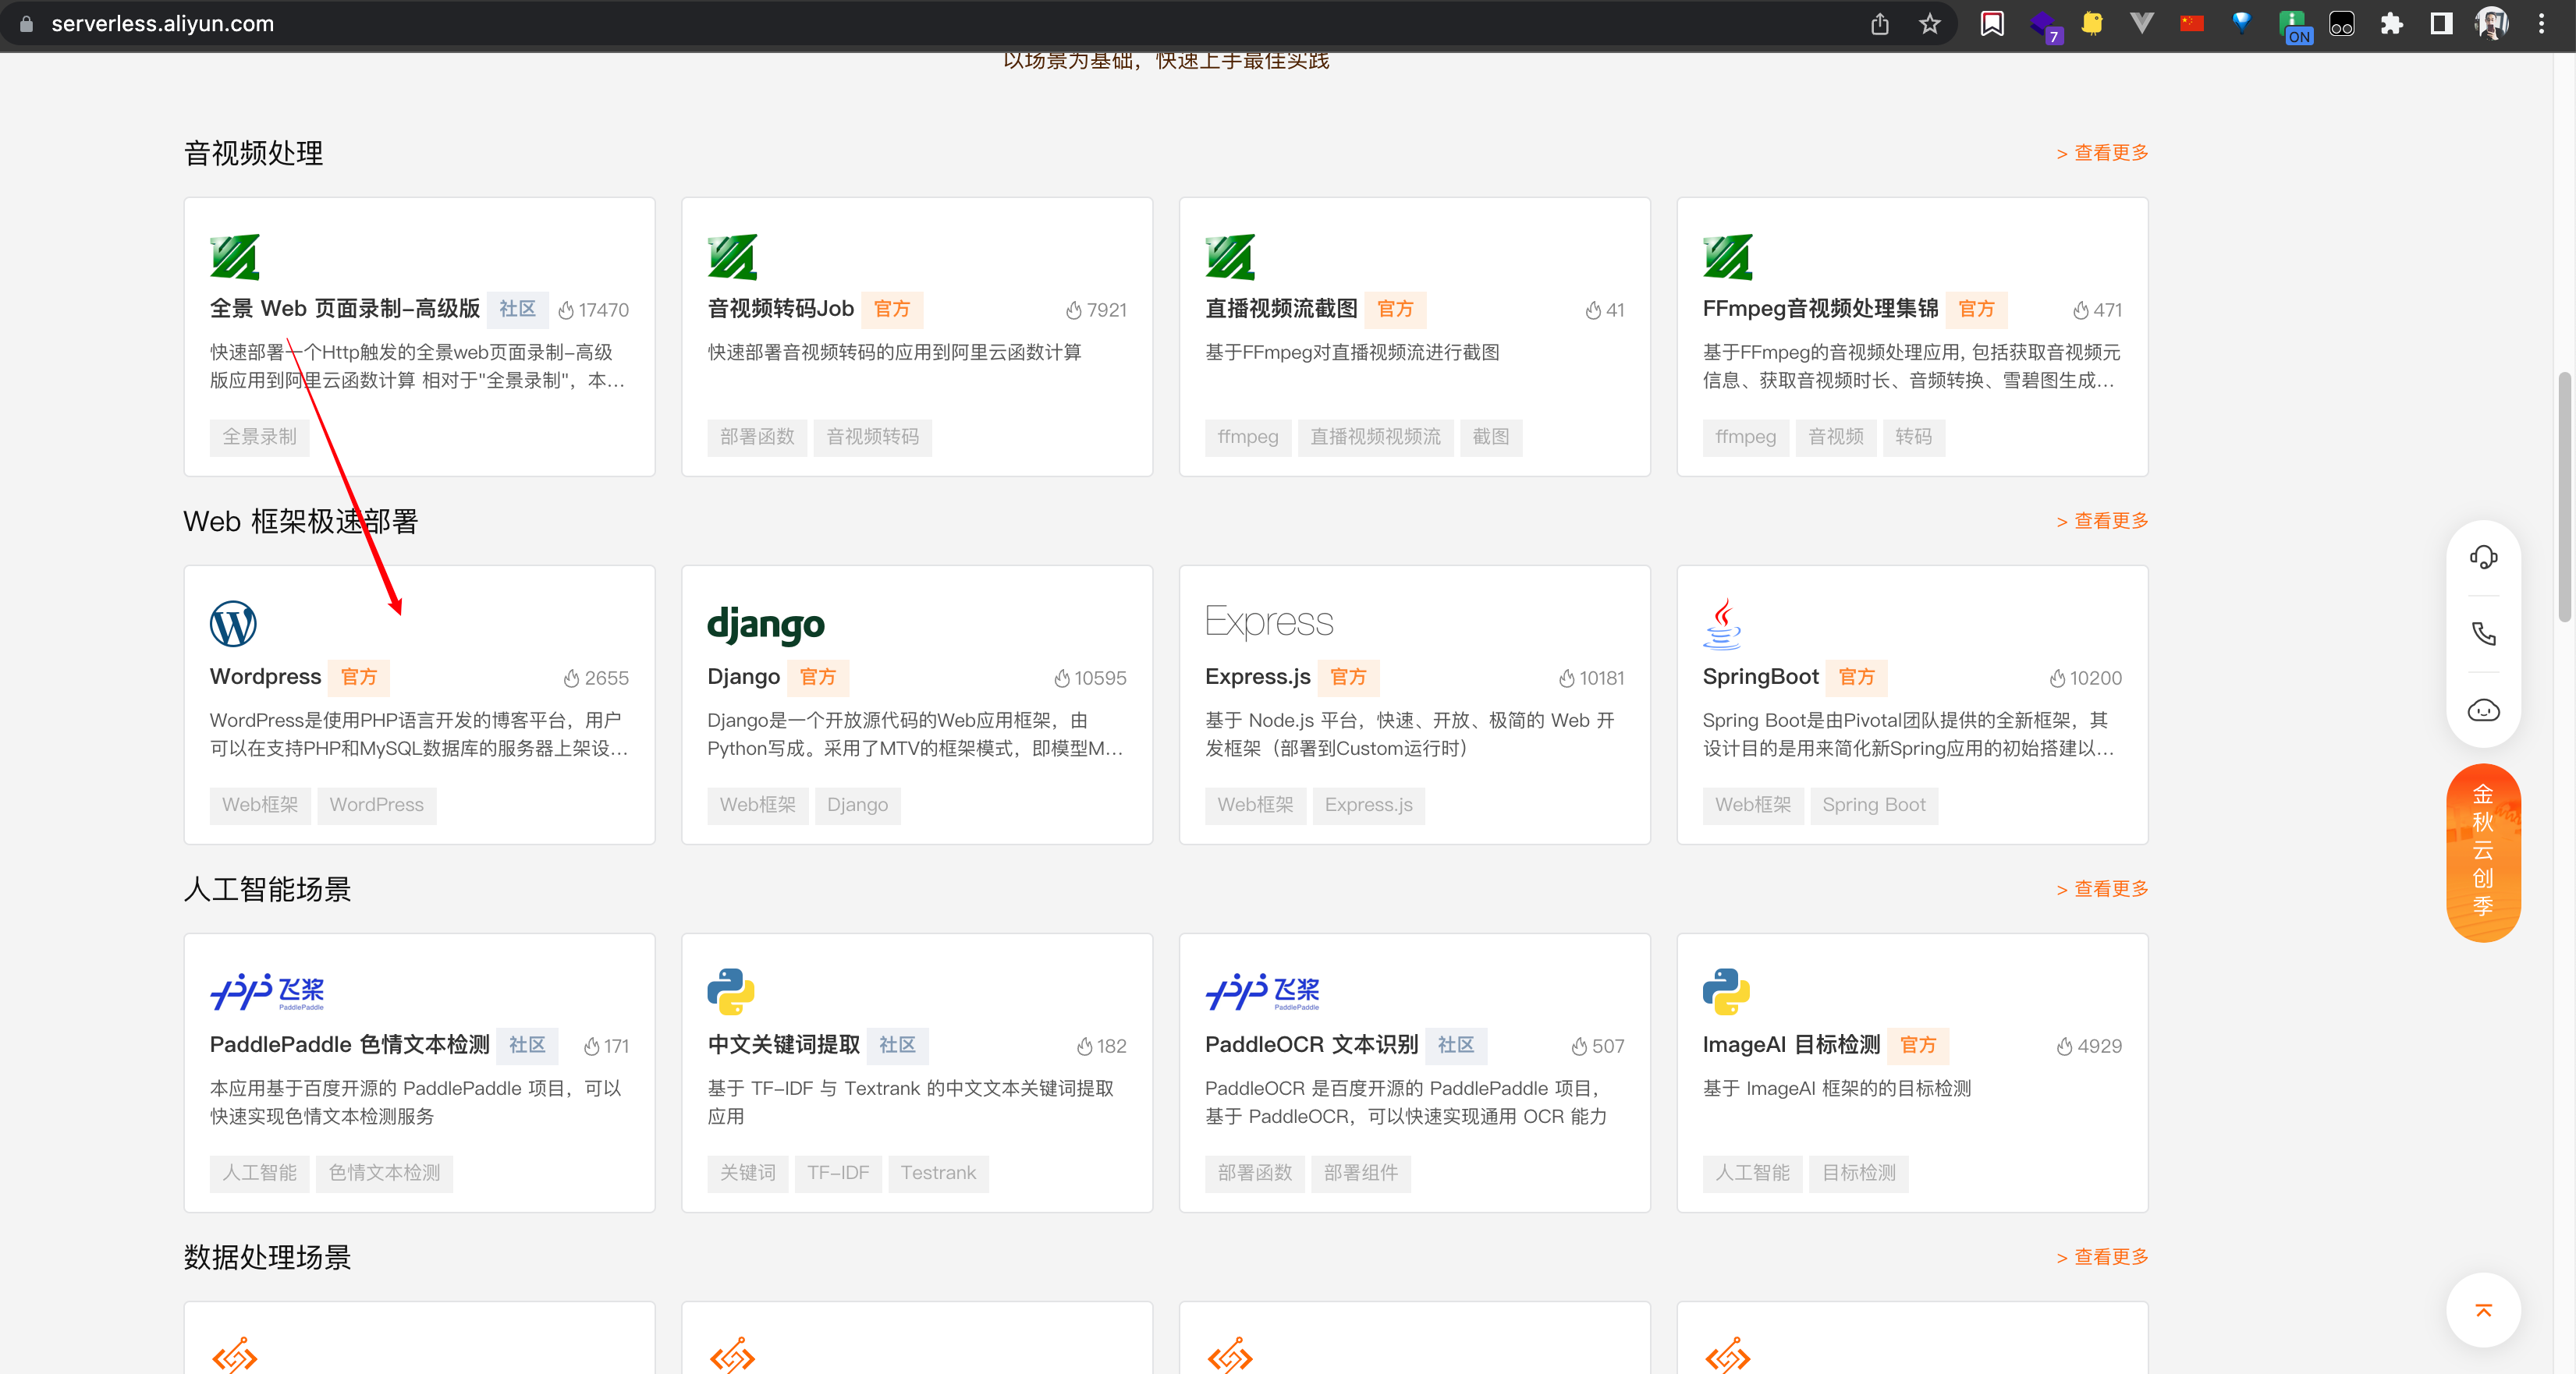Open 直播视频流截图 card title
2576x1374 pixels.
(x=1281, y=309)
